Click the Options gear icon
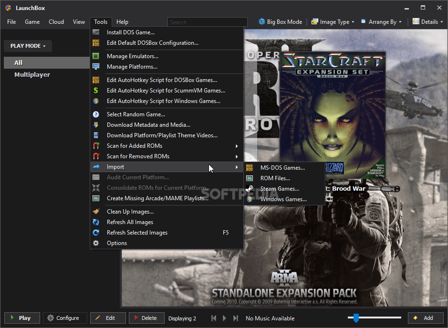The image size is (448, 328). [x=96, y=243]
